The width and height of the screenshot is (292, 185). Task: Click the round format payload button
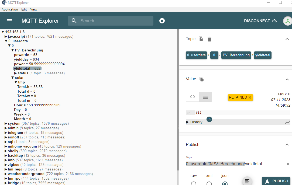(x=247, y=181)
